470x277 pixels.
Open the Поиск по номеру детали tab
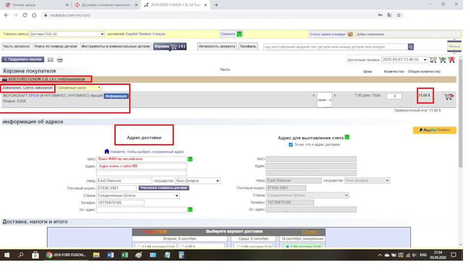tap(55, 46)
